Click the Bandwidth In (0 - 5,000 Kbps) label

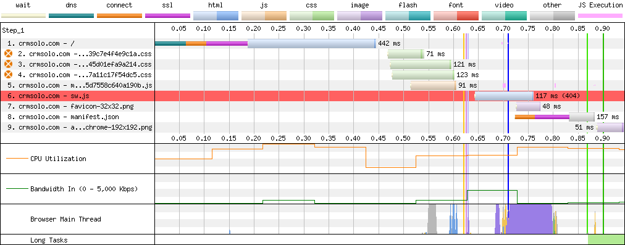[x=84, y=189]
